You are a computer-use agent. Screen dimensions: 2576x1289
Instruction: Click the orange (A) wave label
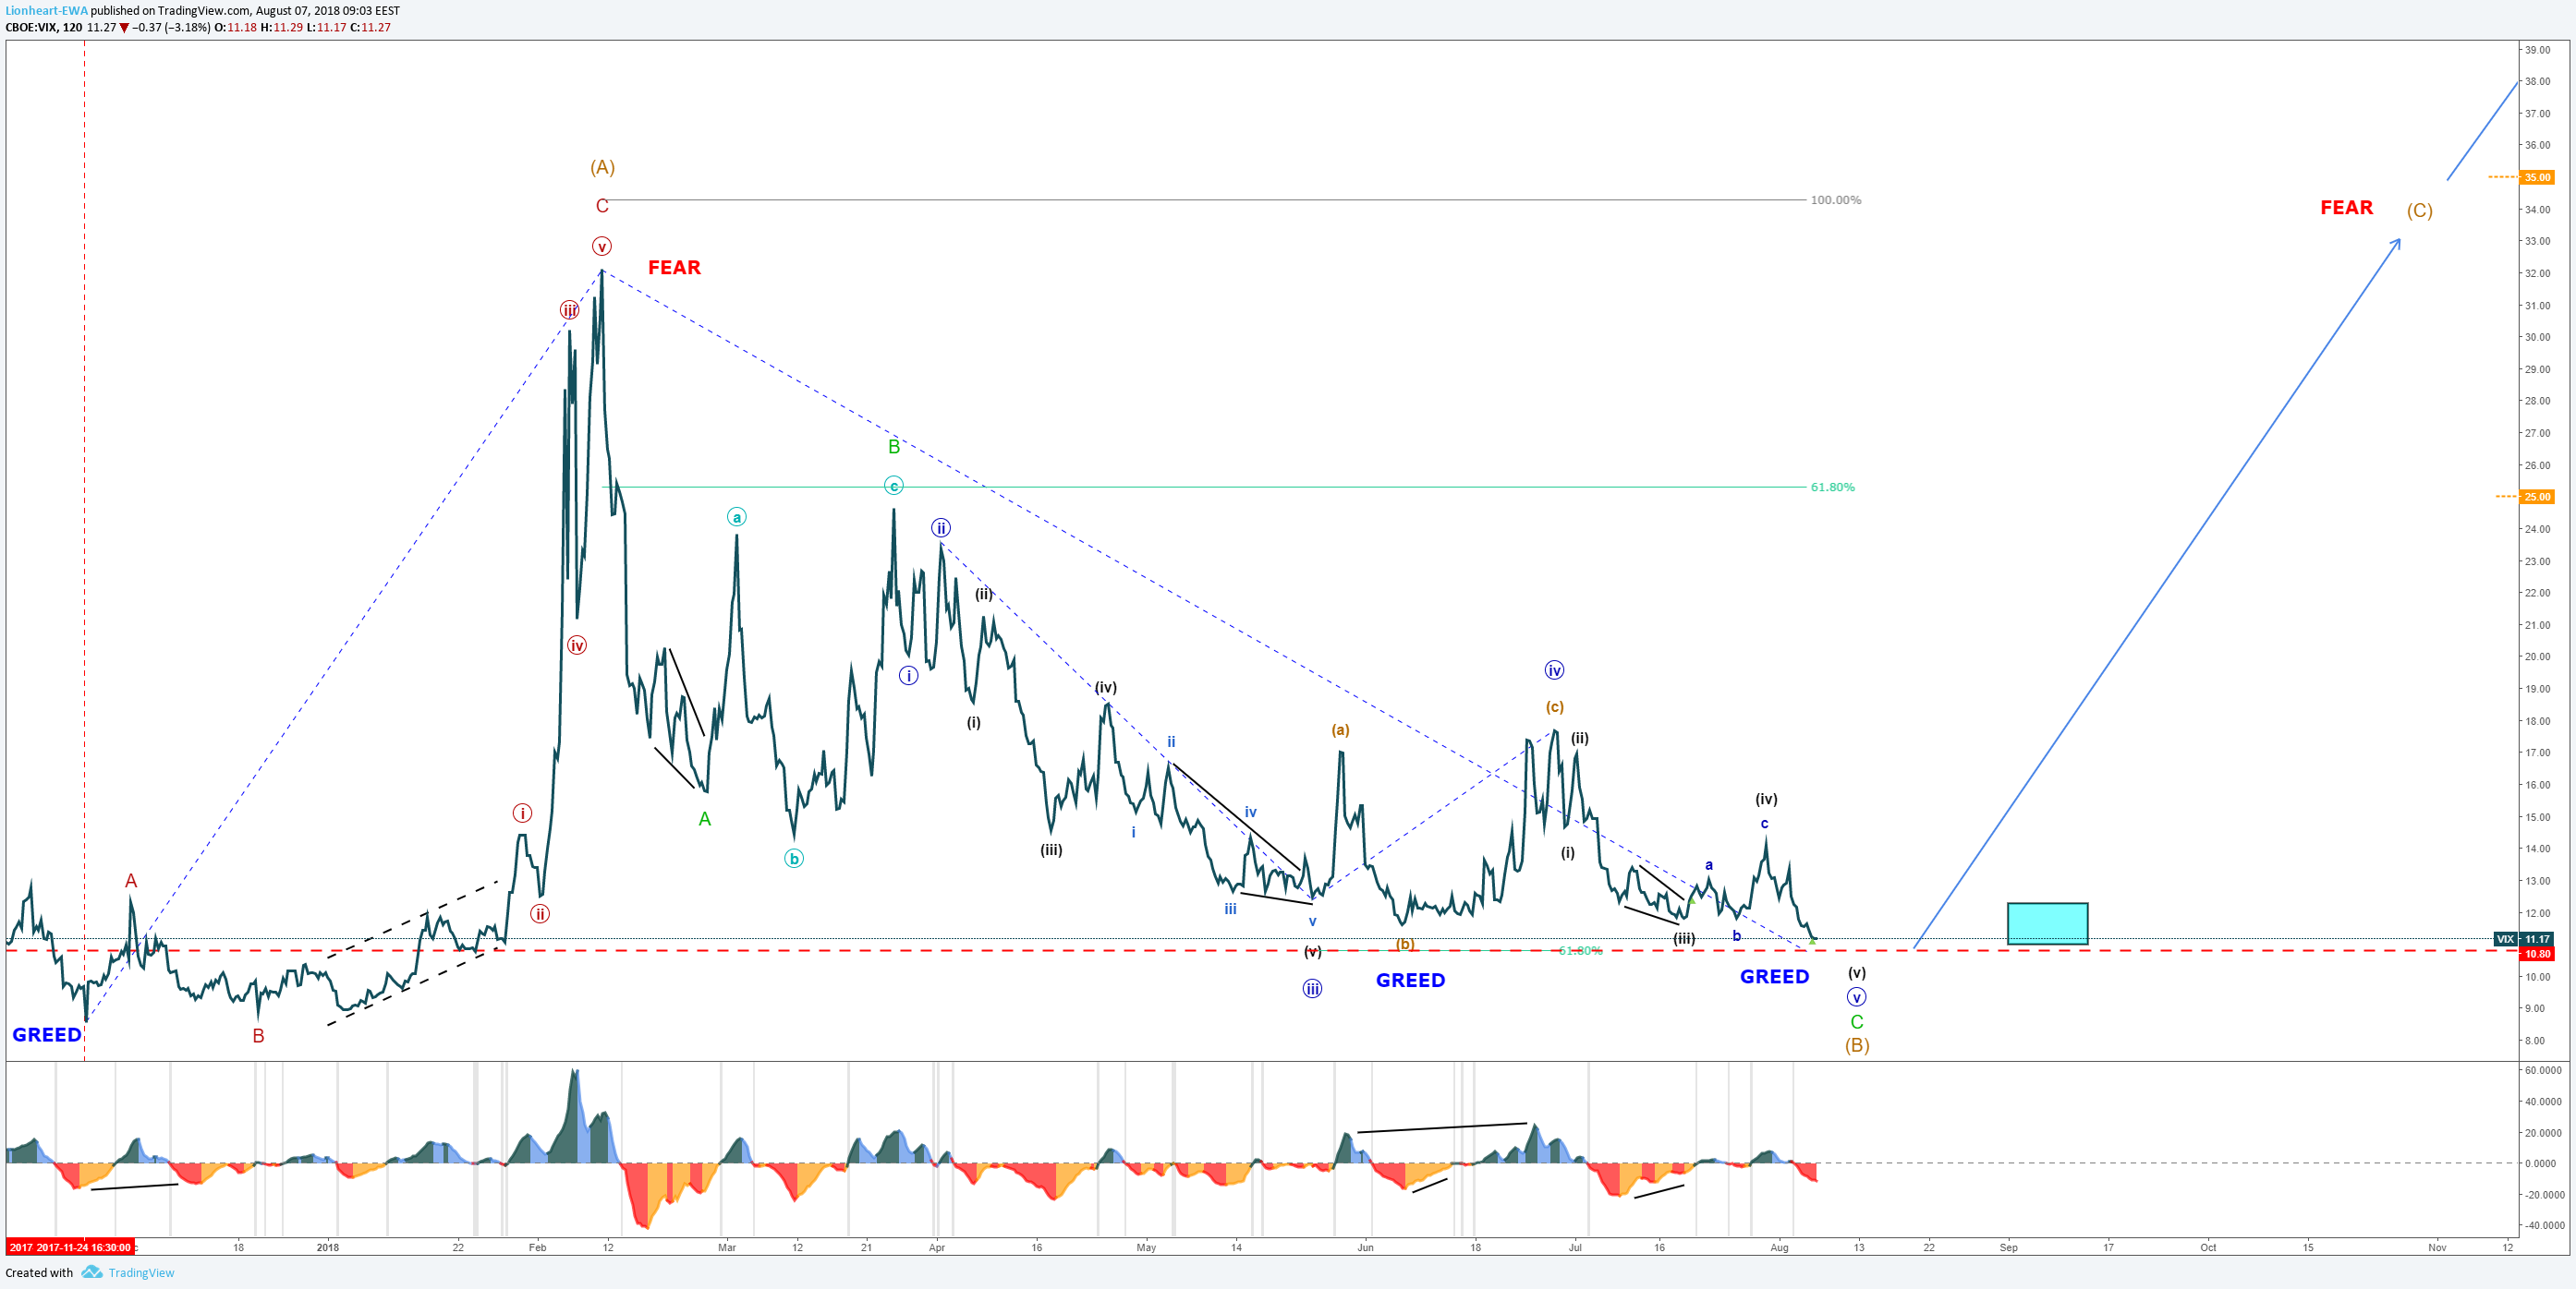point(602,167)
